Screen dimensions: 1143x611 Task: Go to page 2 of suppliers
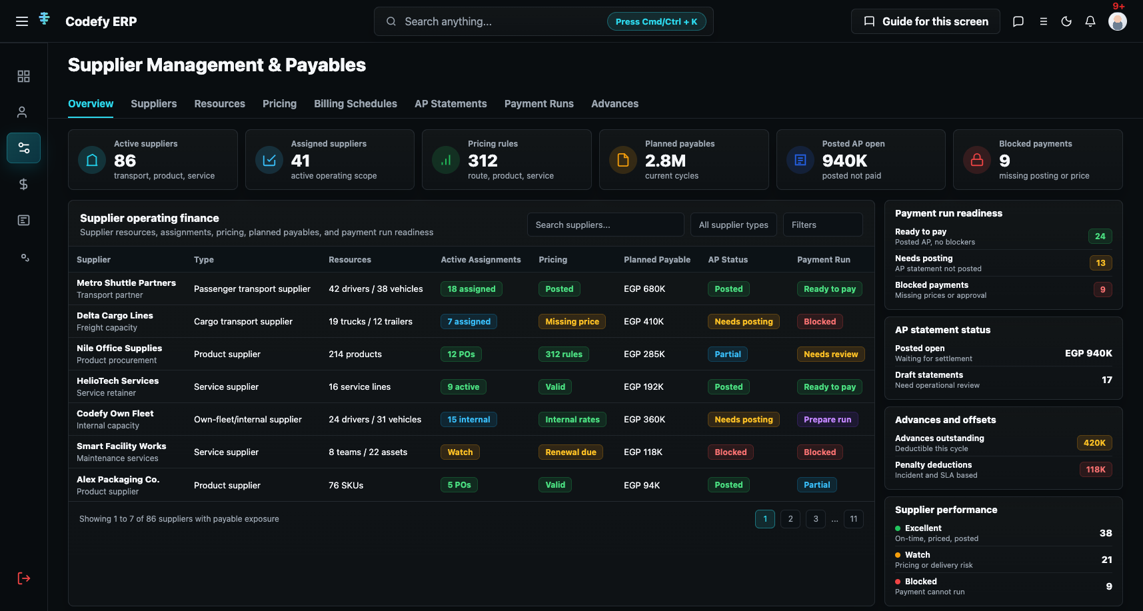point(790,519)
